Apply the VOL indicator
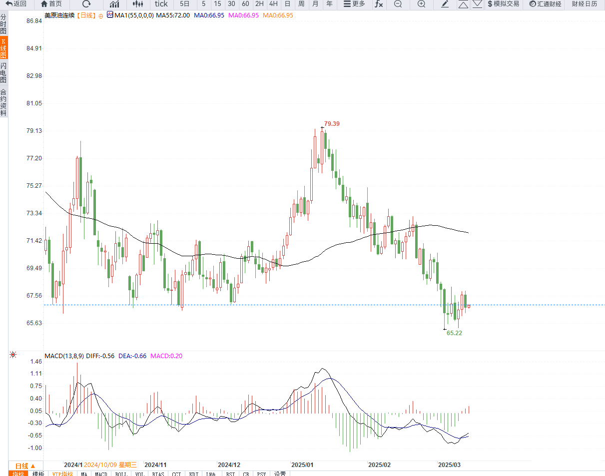The height and width of the screenshot is (476, 605). (x=139, y=474)
